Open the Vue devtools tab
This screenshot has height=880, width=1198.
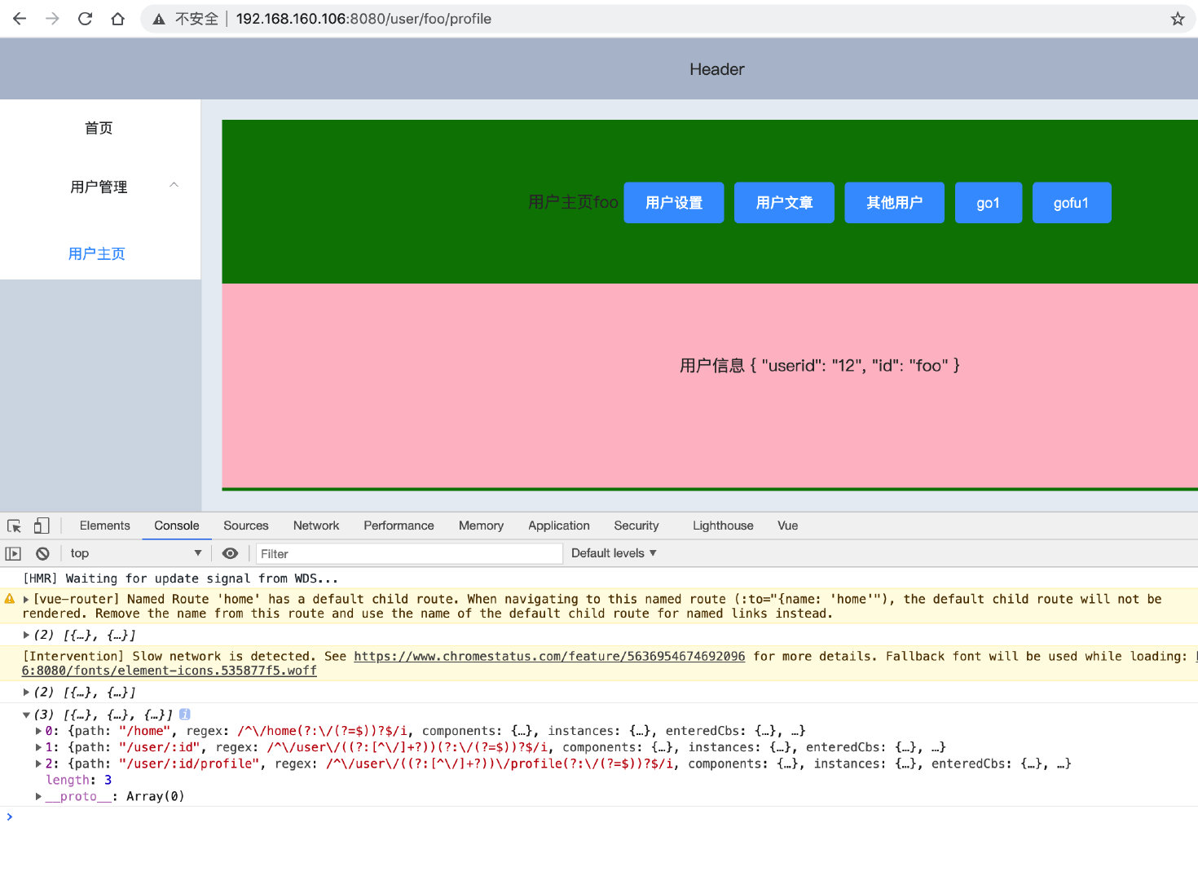click(787, 526)
